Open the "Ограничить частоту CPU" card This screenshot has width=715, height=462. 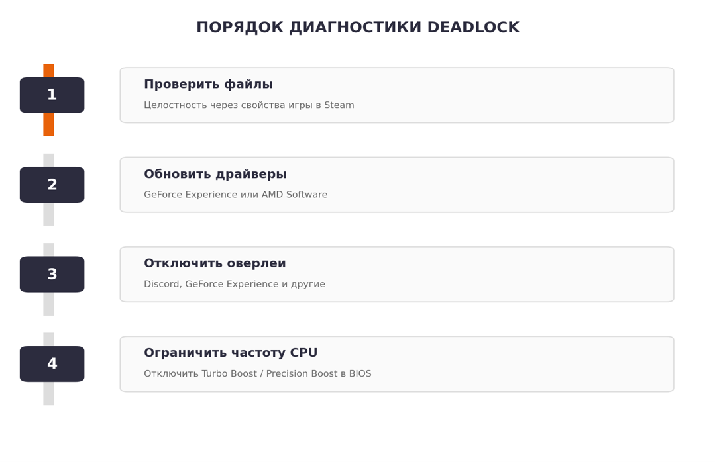(397, 364)
